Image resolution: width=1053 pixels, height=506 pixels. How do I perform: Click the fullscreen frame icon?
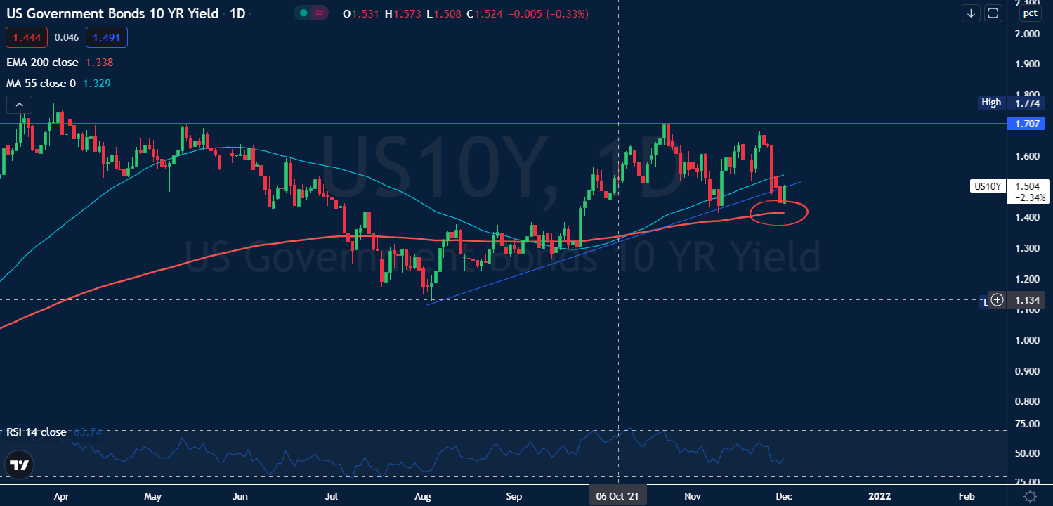tap(993, 13)
